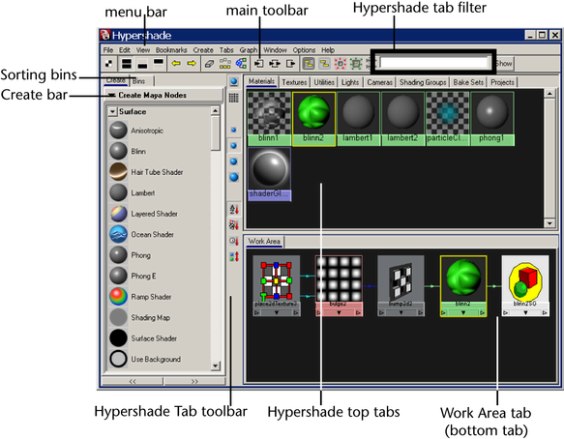Collapse the Surface section arrow
564x439 pixels.
click(112, 112)
